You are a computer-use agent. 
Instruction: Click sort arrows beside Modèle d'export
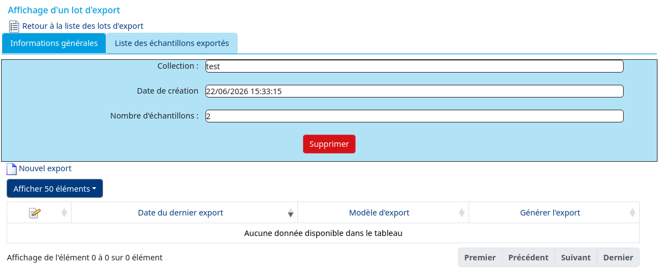pos(461,213)
